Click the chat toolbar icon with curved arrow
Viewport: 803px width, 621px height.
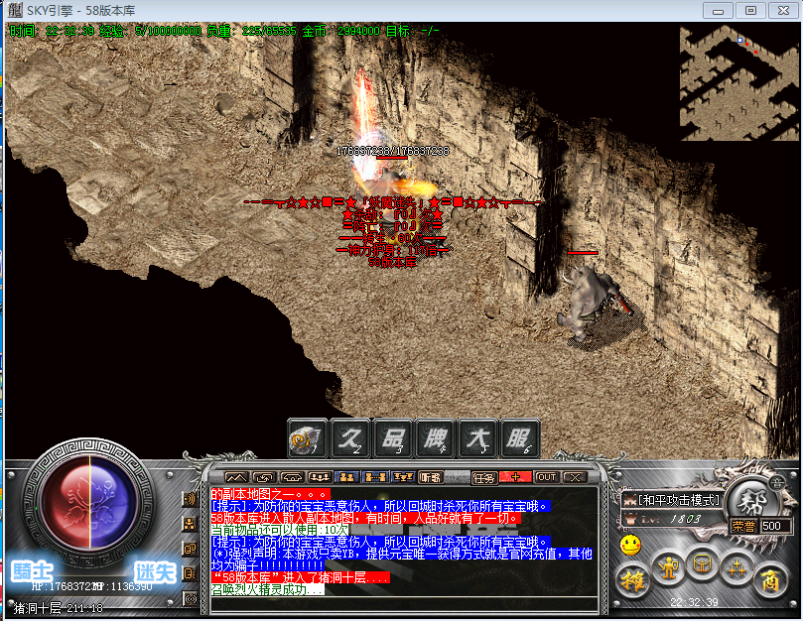pyautogui.click(x=264, y=477)
